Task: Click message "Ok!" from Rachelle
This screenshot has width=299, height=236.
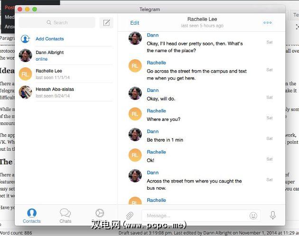Action: (x=150, y=160)
